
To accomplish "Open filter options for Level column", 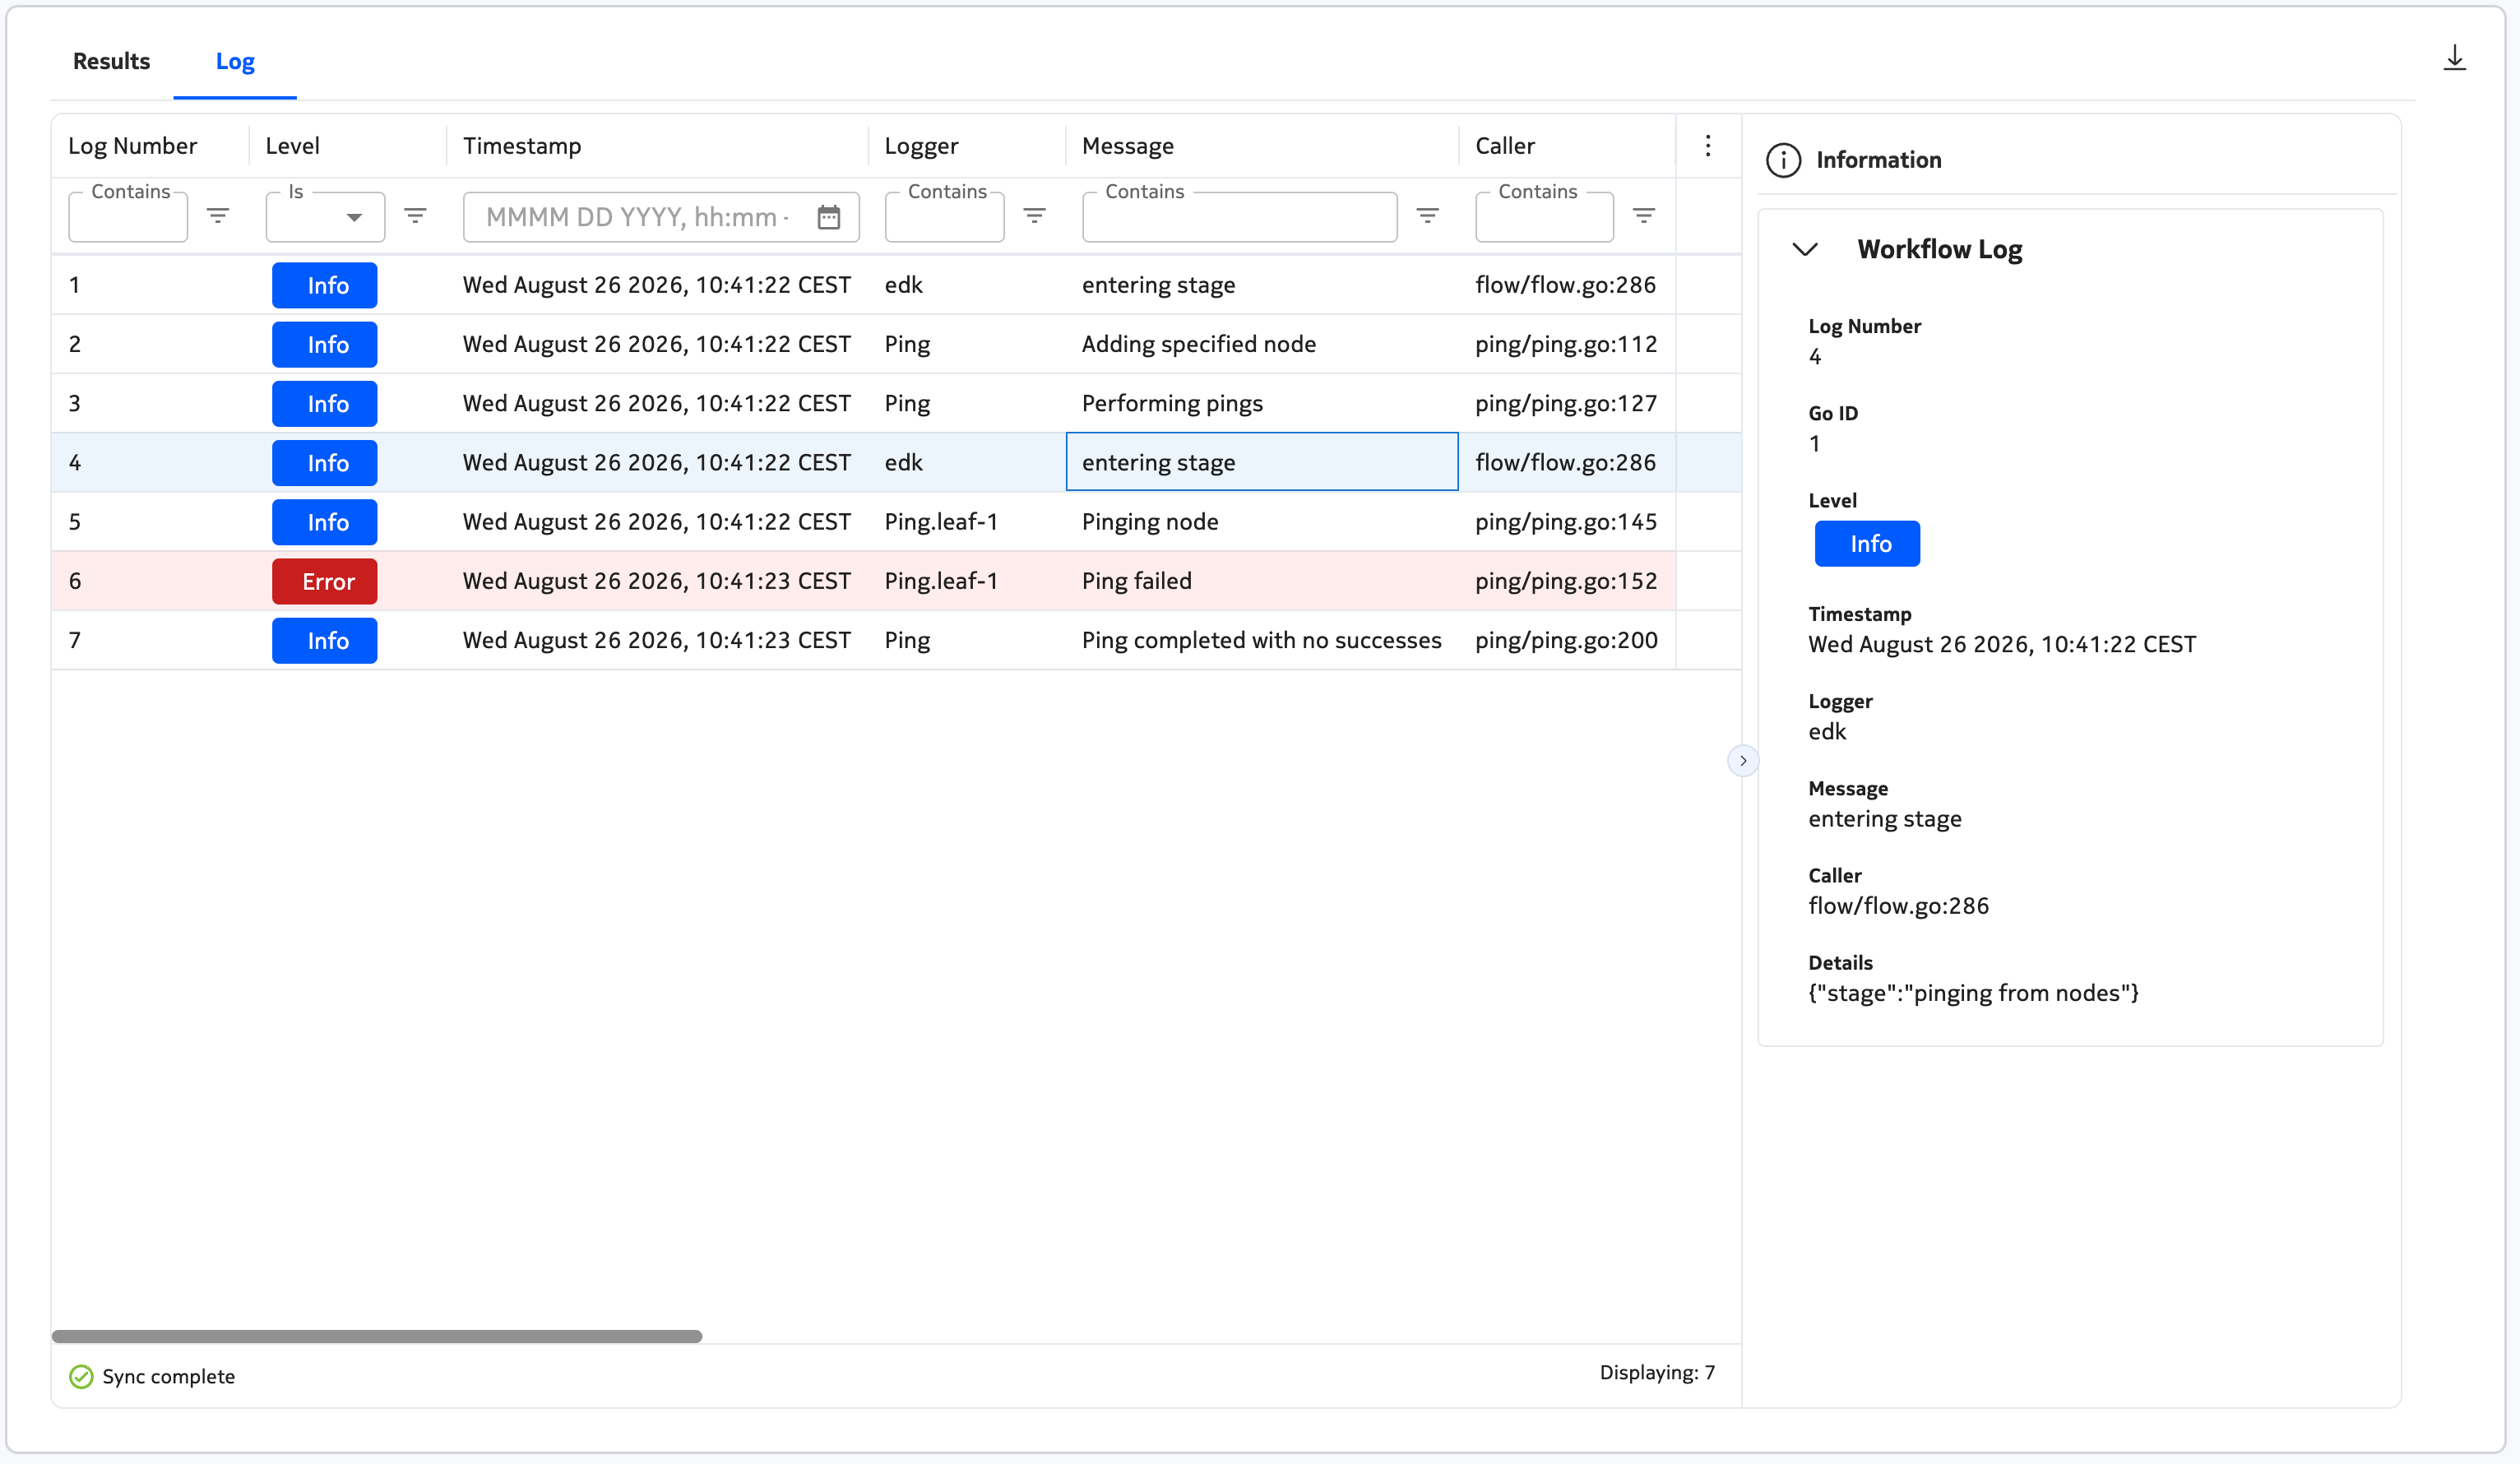I will [415, 216].
